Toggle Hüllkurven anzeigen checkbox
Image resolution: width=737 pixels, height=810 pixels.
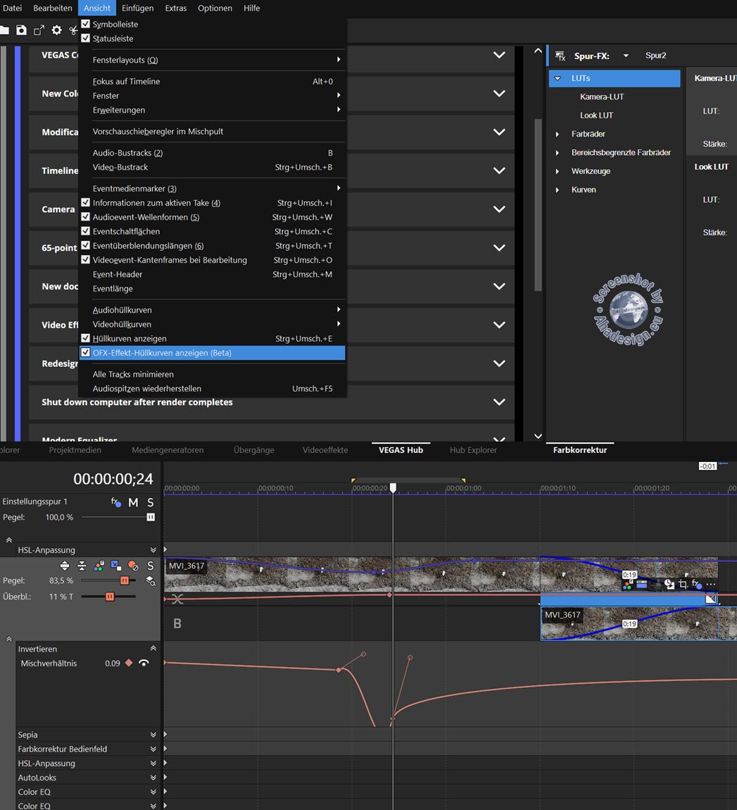tap(86, 338)
